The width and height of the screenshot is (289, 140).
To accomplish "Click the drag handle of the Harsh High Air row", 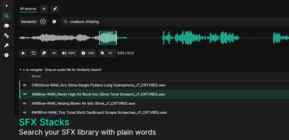I will [25, 94].
